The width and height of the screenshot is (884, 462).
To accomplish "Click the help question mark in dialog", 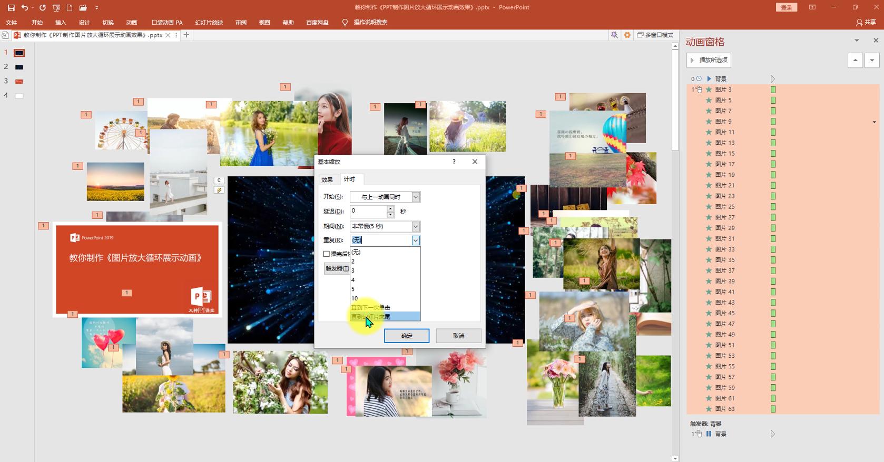I will tap(454, 162).
